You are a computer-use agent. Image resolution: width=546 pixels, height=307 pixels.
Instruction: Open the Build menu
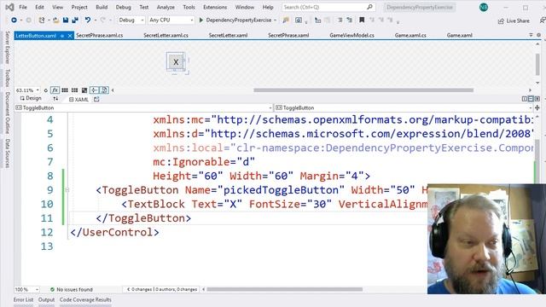pos(102,7)
